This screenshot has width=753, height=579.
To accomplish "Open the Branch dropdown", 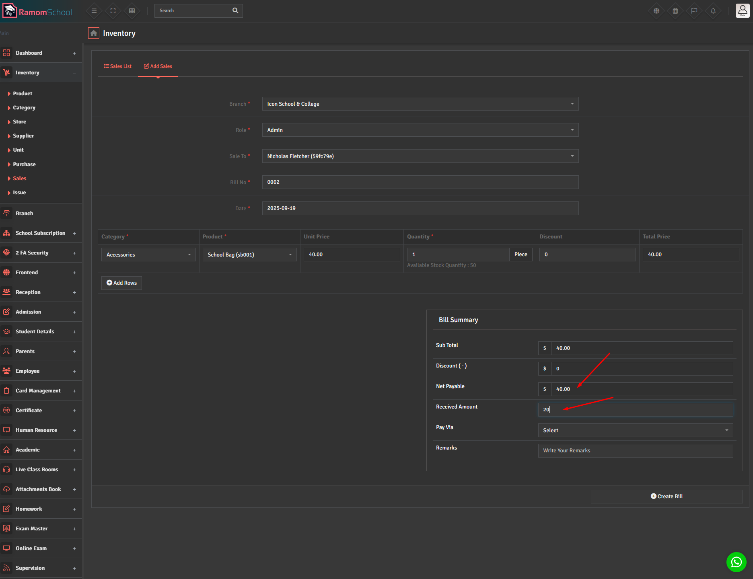I will pyautogui.click(x=420, y=104).
